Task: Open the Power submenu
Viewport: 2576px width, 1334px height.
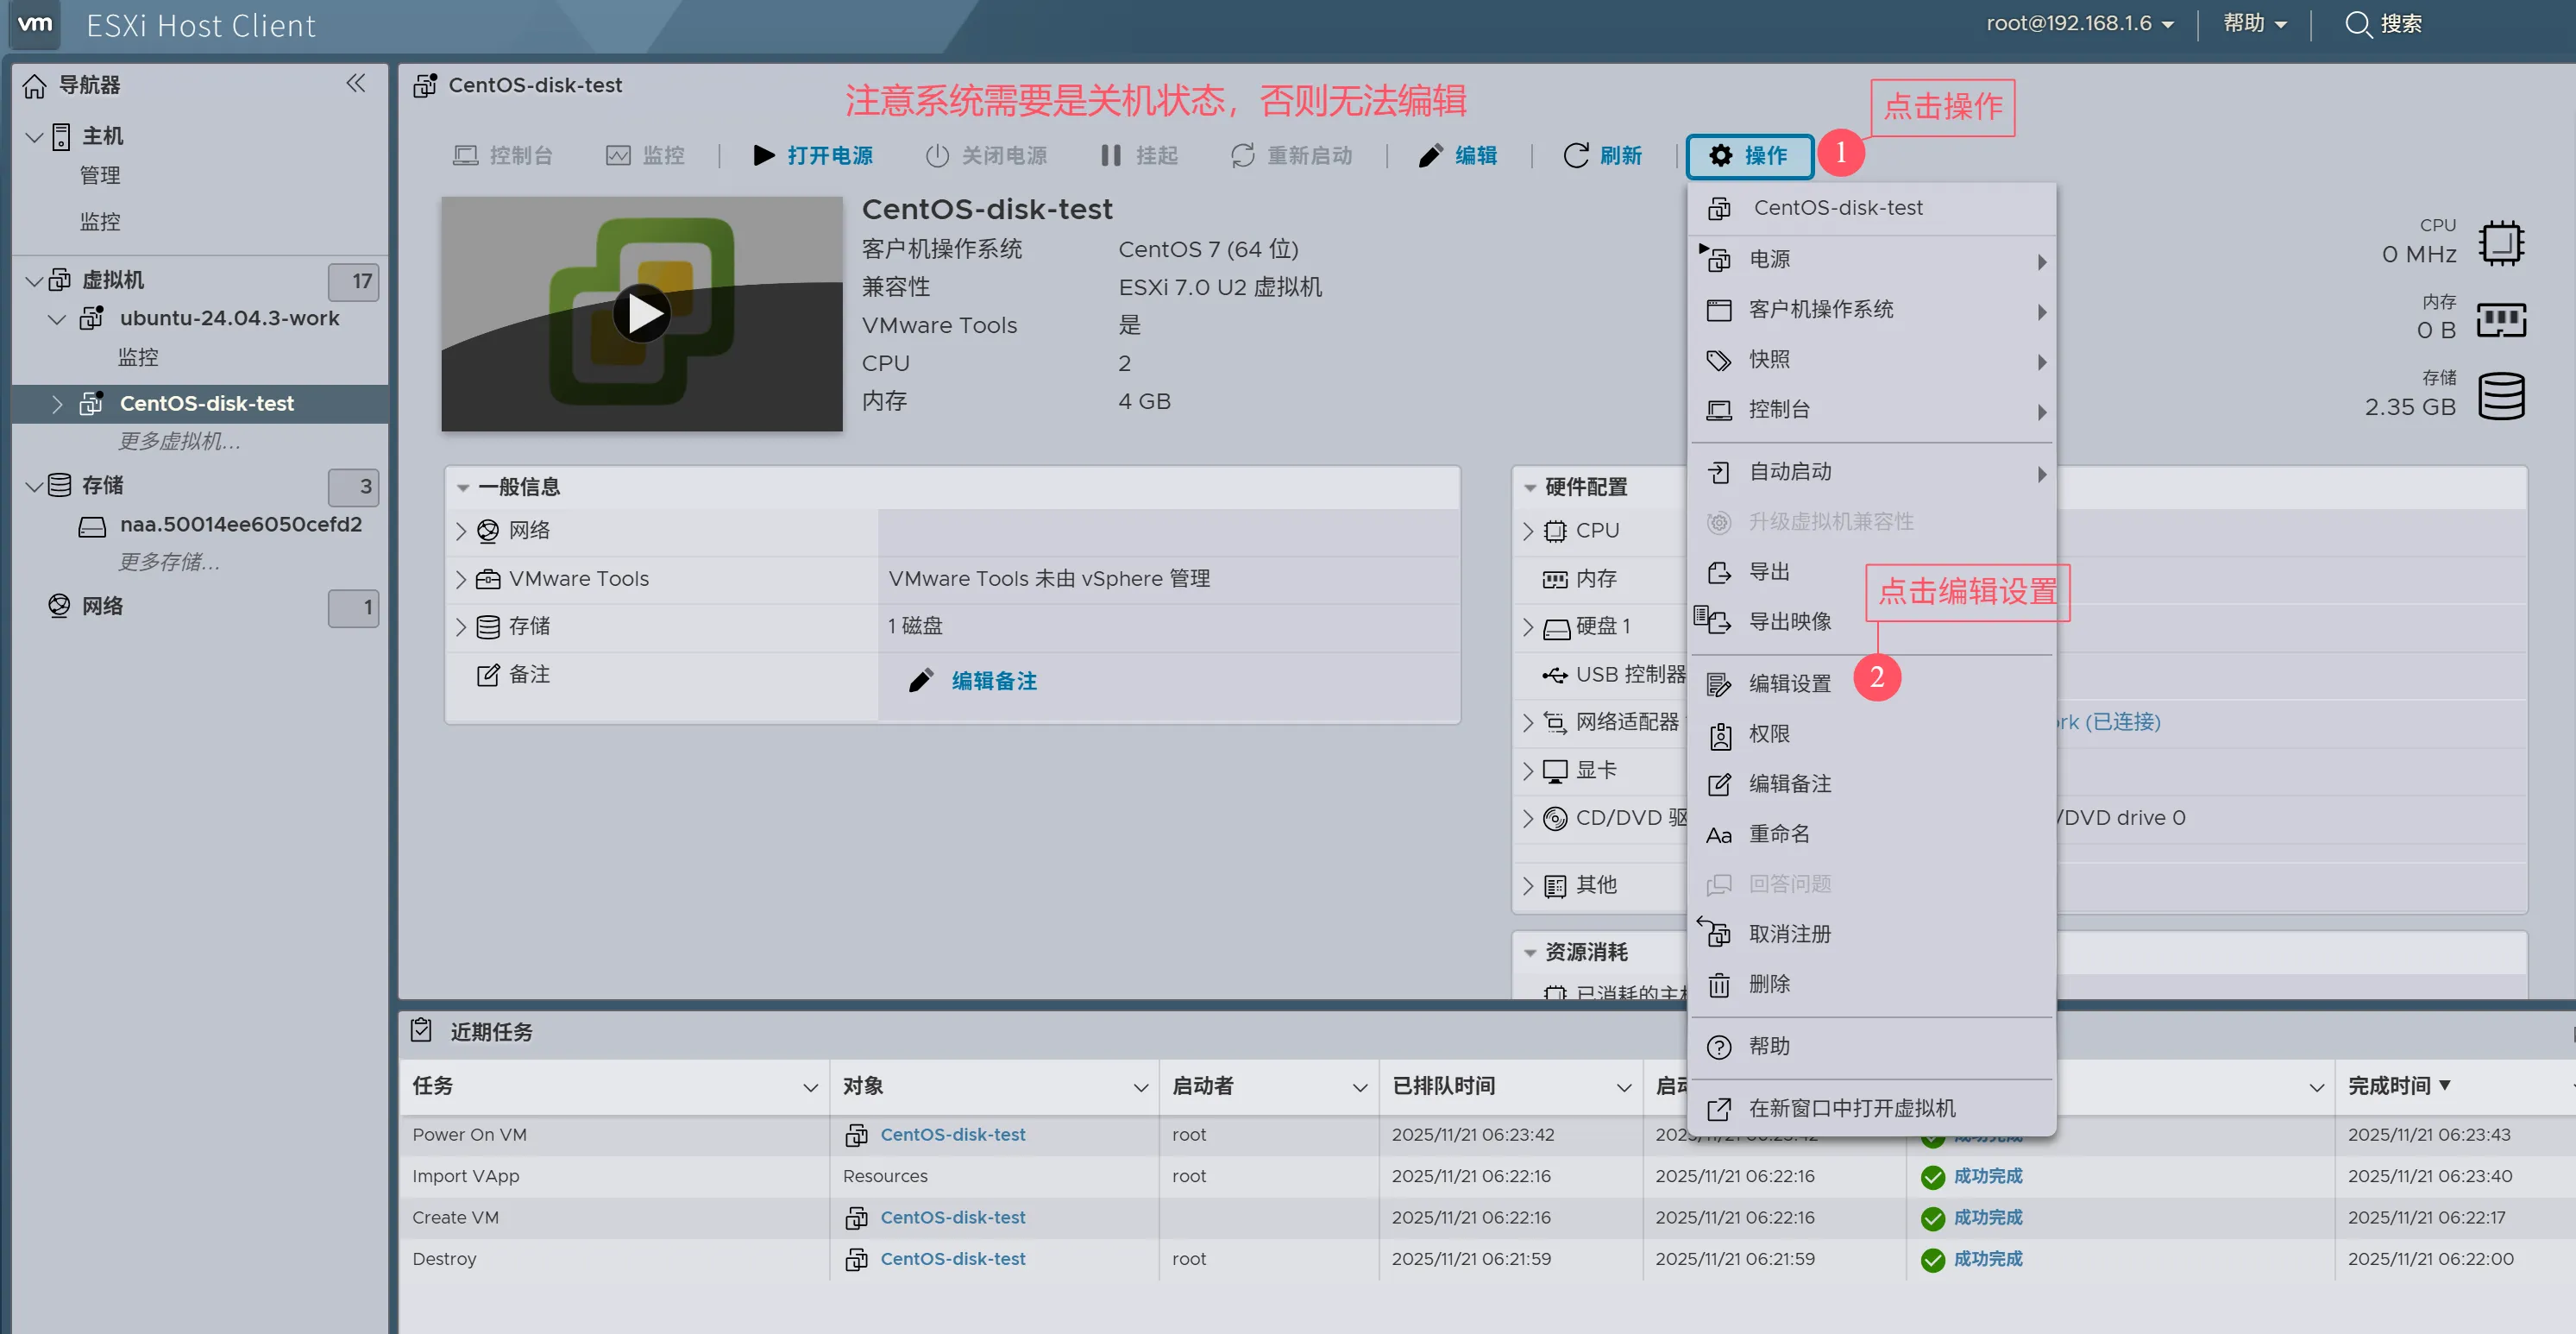Action: (1770, 260)
